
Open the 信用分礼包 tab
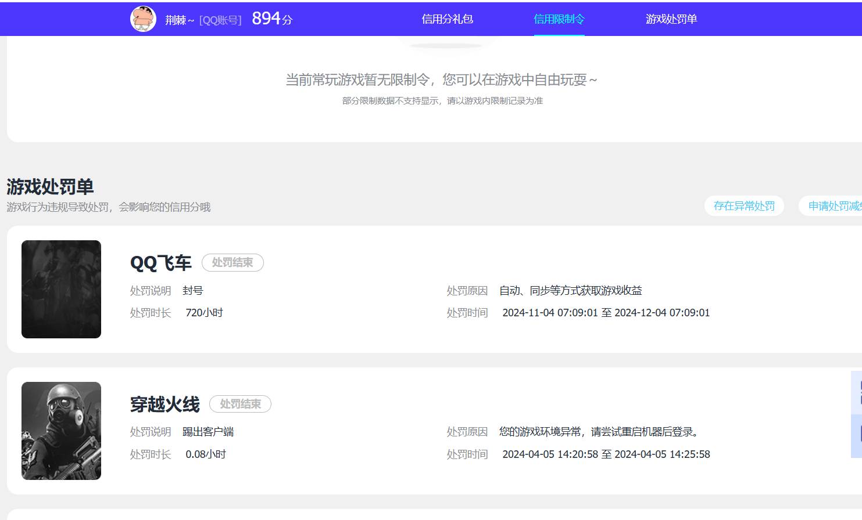(x=447, y=19)
